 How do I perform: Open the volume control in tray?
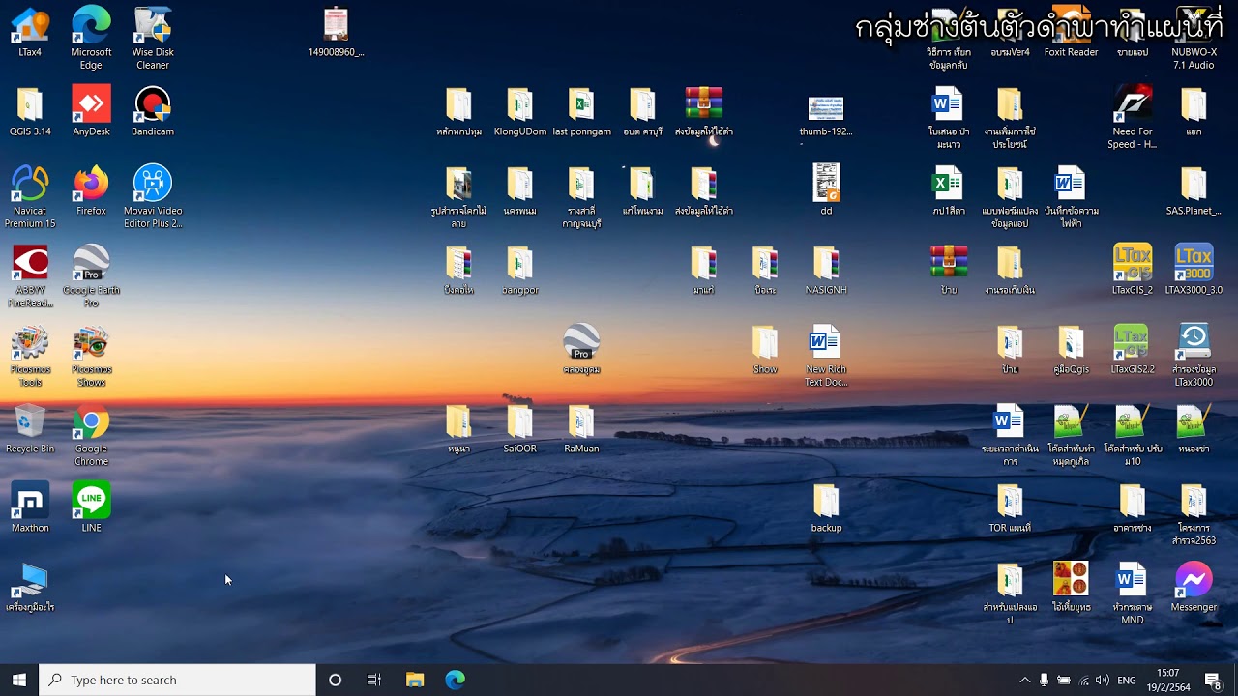coord(1103,681)
